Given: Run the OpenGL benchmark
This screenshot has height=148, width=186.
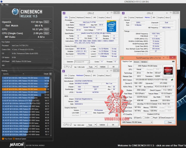Looking at the screenshot, I should [x=47, y=22].
